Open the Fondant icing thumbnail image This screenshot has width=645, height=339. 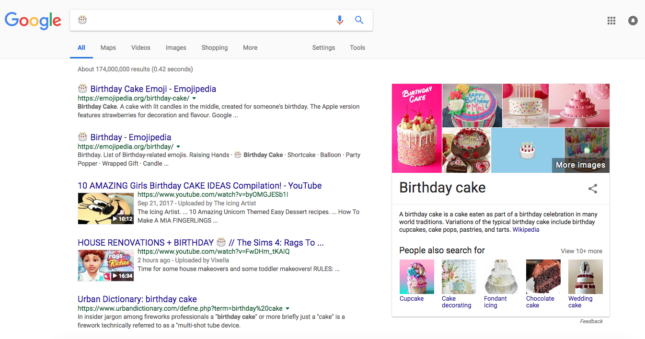[x=501, y=277]
